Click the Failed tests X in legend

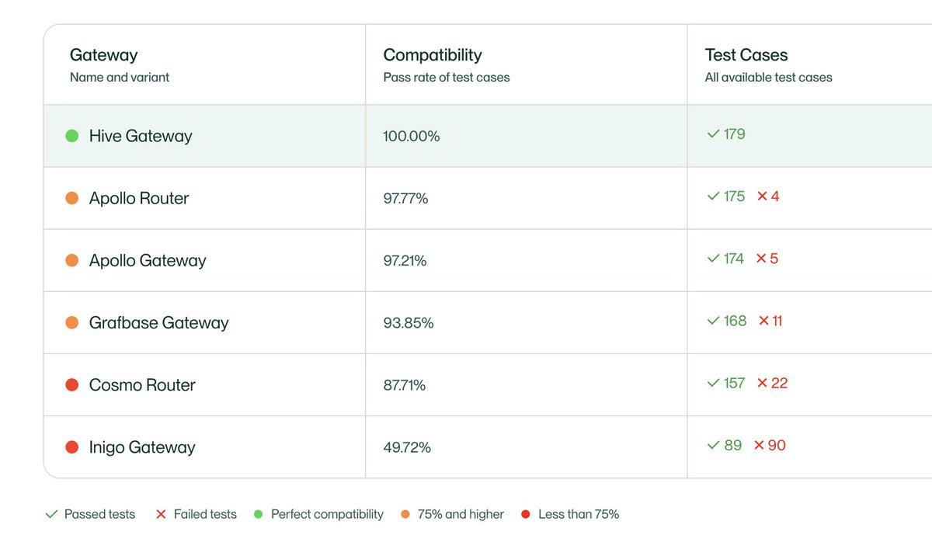pos(161,514)
